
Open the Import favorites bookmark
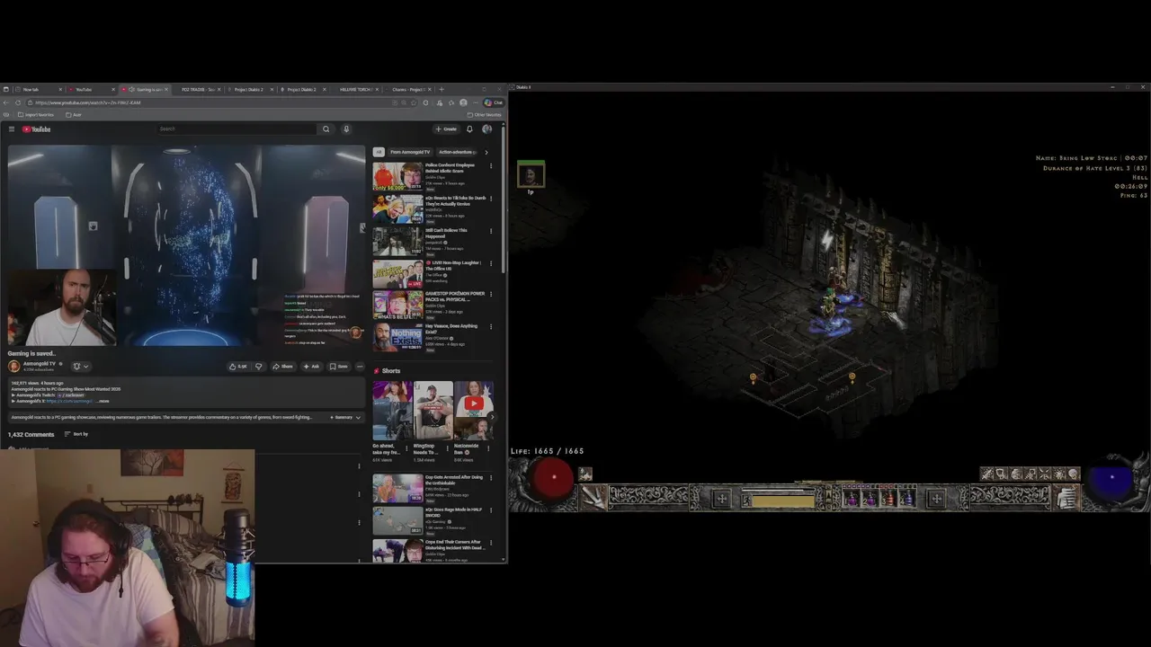tap(35, 114)
